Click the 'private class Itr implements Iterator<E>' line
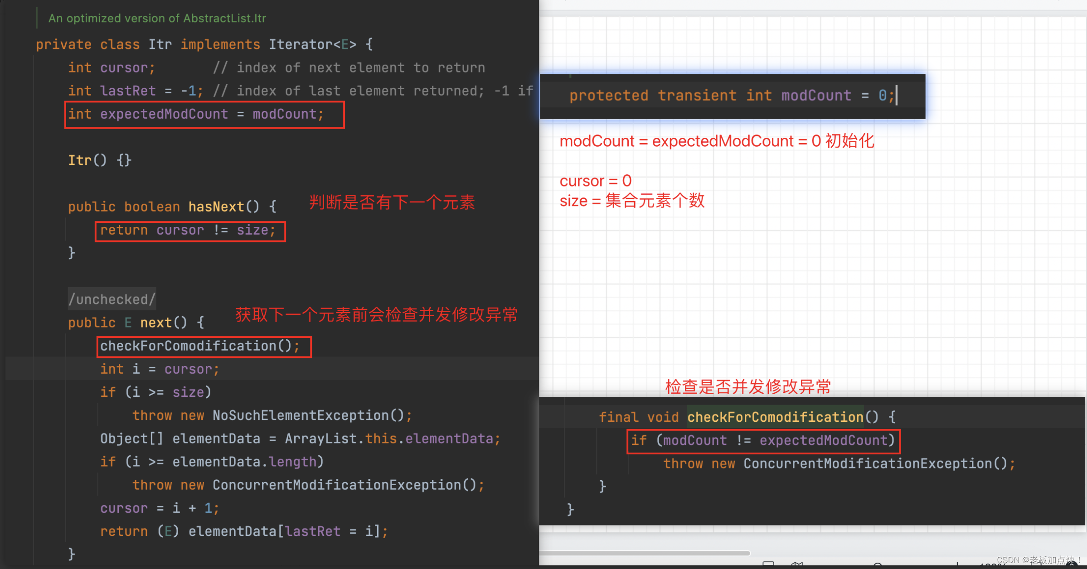The image size is (1087, 569). (204, 44)
